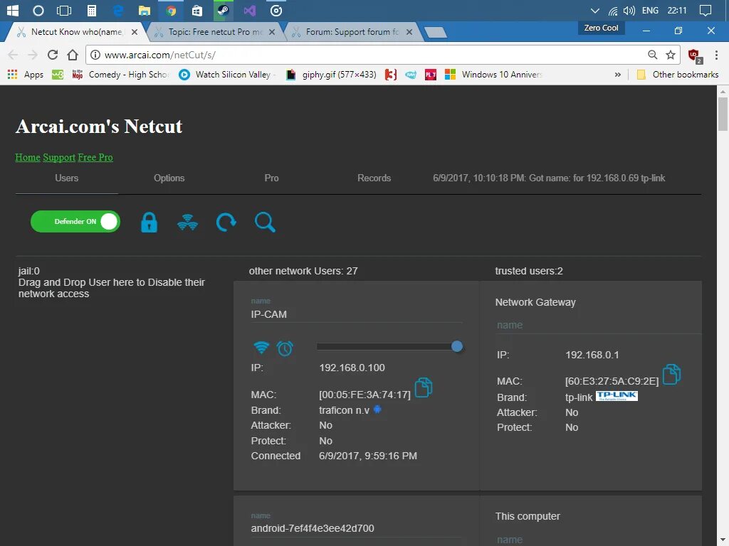This screenshot has width=729, height=546.
Task: Click the Zero Cool profile button
Action: [x=601, y=28]
